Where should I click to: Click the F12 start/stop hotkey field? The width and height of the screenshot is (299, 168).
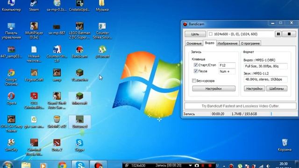[227, 65]
